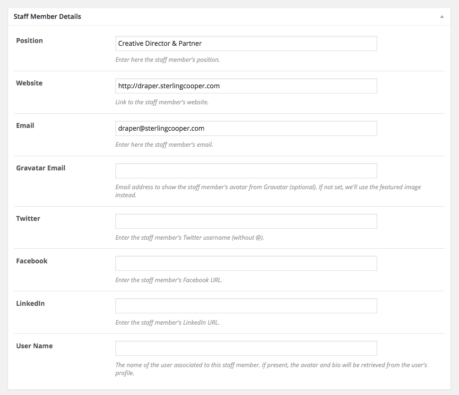This screenshot has width=459, height=395.
Task: Select the LinkedIn URL field
Action: tap(246, 306)
